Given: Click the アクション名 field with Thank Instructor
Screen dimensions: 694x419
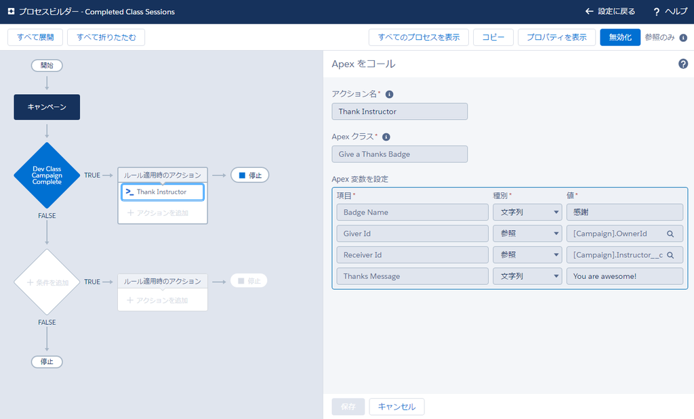Looking at the screenshot, I should 400,112.
